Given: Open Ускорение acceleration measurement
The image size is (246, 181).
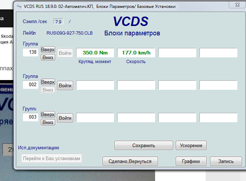Looking at the screenshot, I should coord(191,145).
